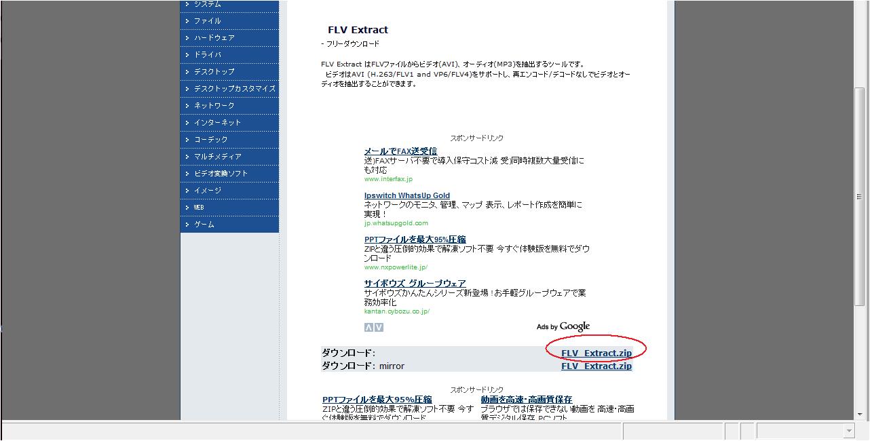This screenshot has width=870, height=441.
Task: Open PPTファイルを最大95%圧縮 ad above Ads by Google
Action: 415,239
